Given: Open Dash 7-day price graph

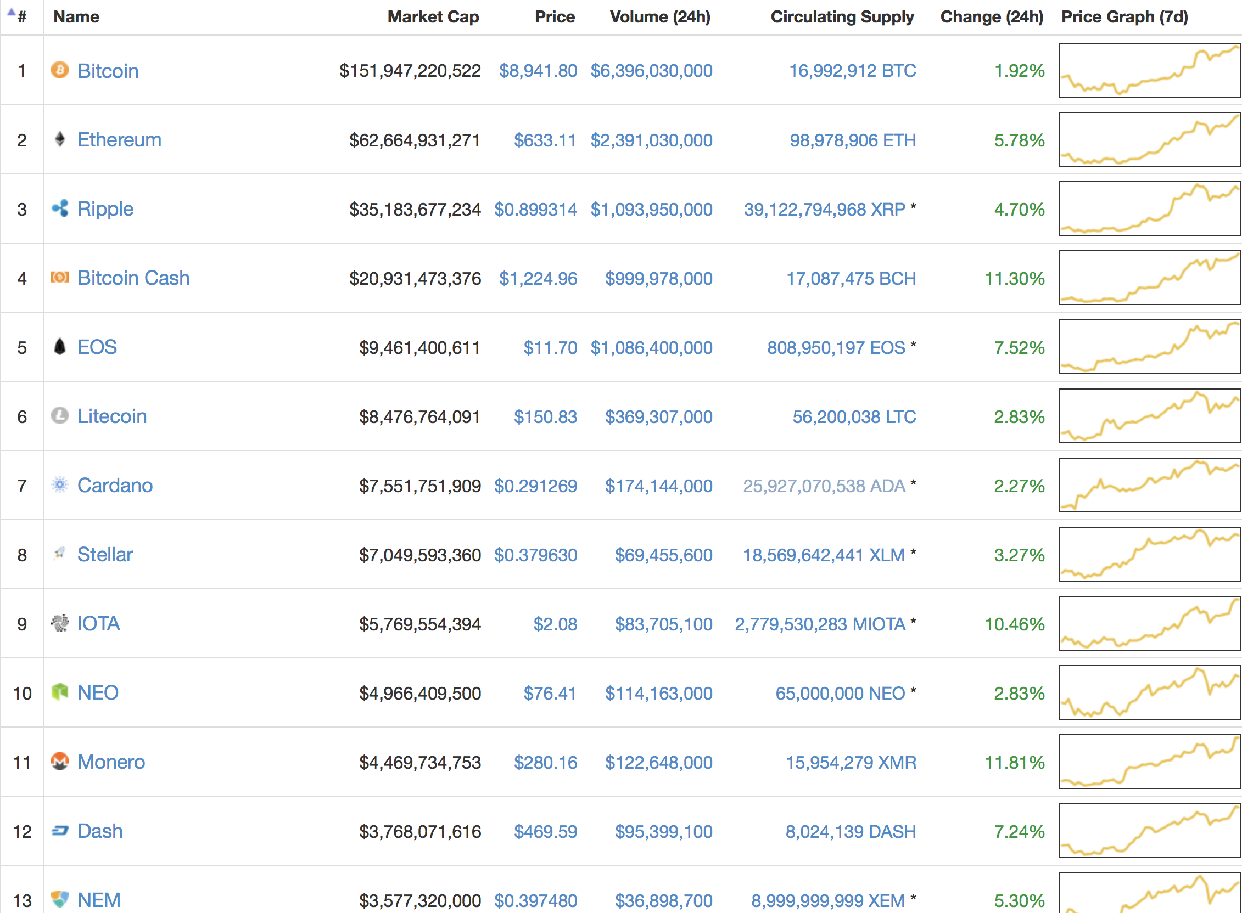Looking at the screenshot, I should [1150, 830].
